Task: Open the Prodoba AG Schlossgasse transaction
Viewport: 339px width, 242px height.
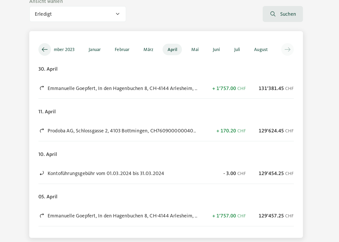Action: click(x=166, y=131)
